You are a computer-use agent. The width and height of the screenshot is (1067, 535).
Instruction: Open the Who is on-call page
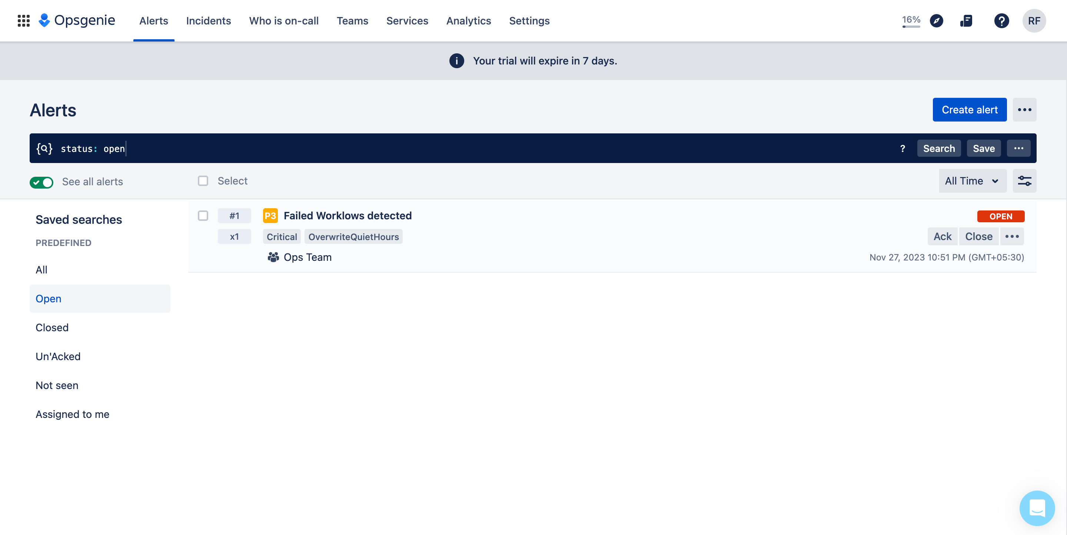pos(284,21)
